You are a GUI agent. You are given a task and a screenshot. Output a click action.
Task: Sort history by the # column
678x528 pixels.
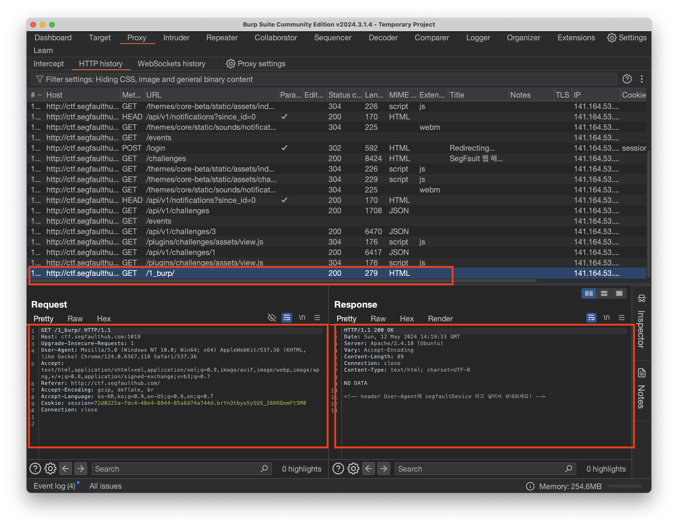pos(36,95)
